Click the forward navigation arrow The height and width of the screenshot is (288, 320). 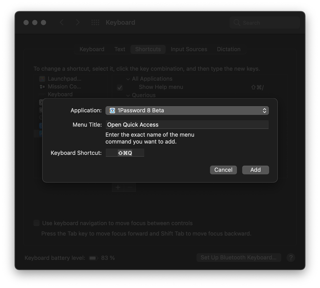click(x=78, y=22)
